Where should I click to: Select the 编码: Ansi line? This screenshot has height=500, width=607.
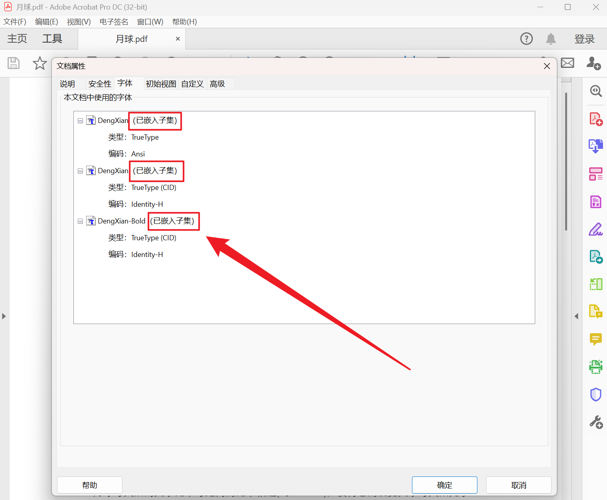tap(126, 154)
